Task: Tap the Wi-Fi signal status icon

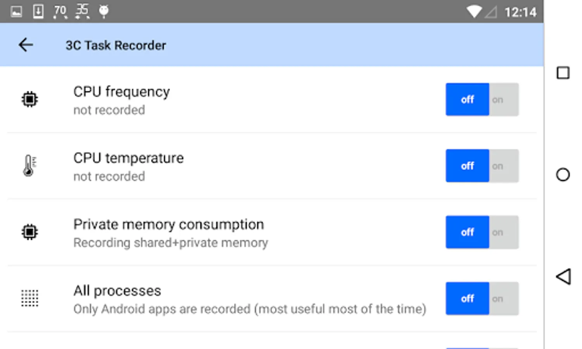Action: pos(474,12)
